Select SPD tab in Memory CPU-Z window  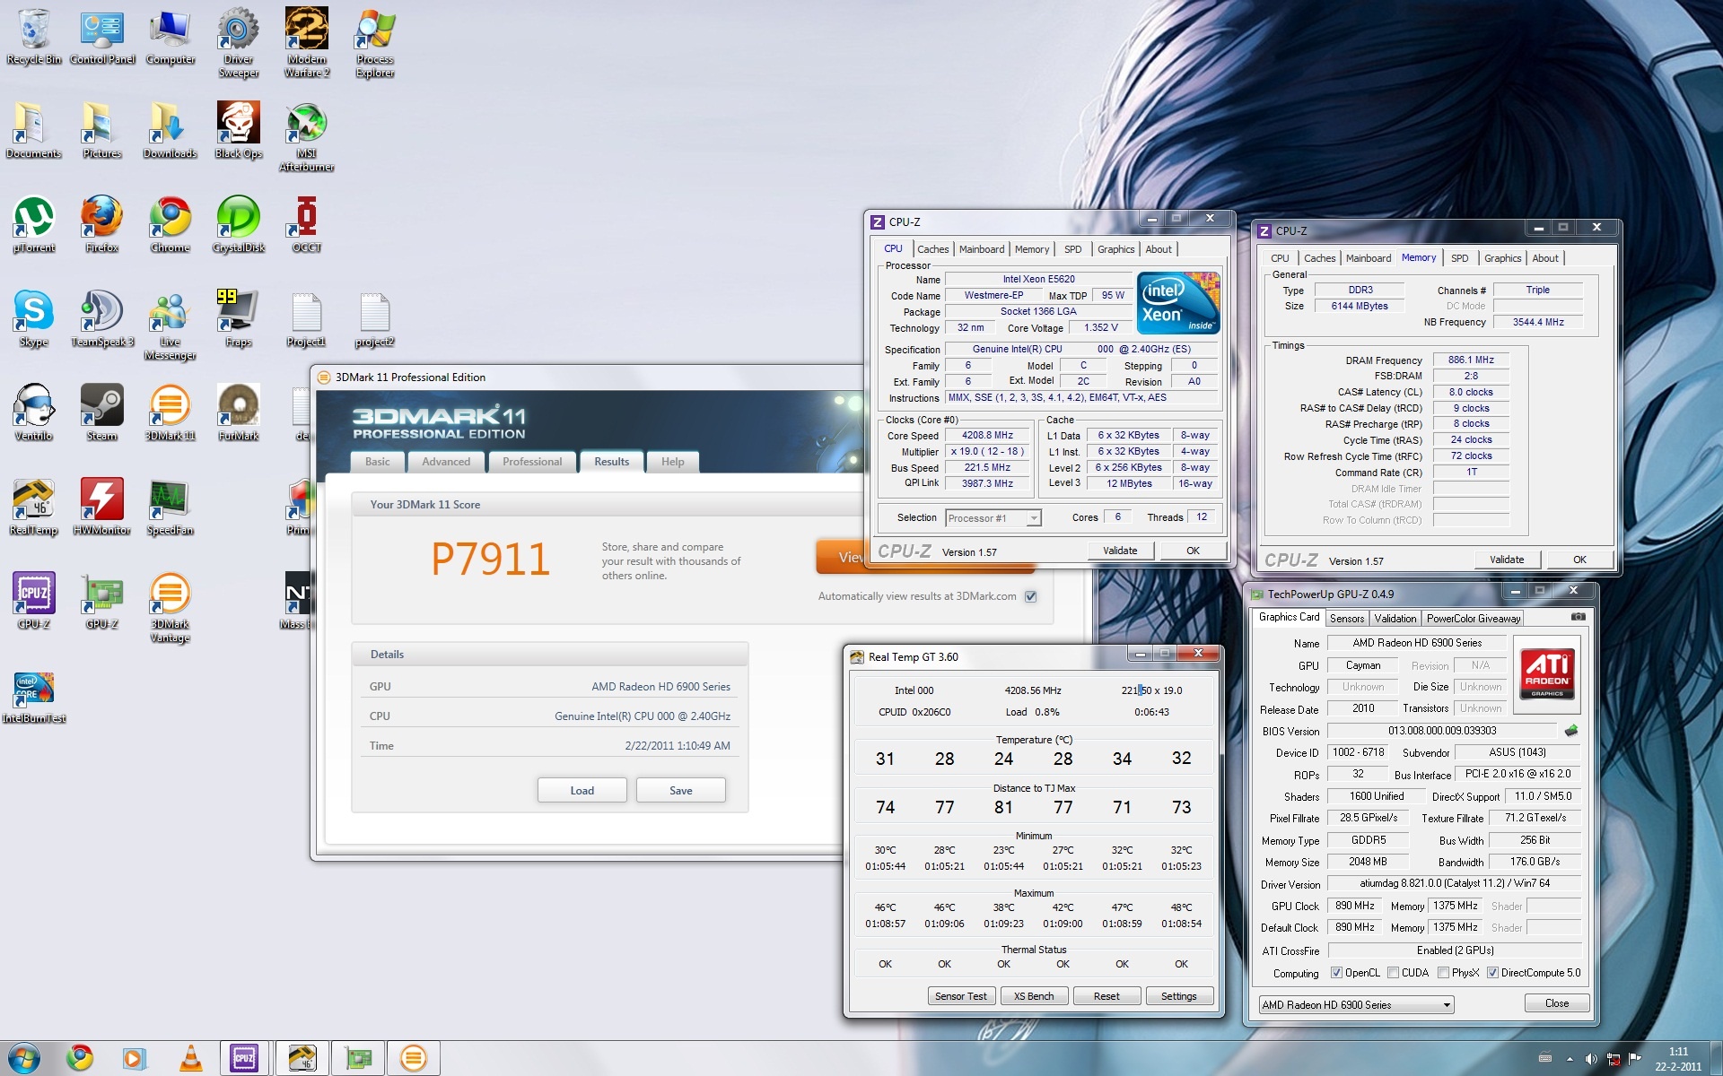tap(1460, 258)
